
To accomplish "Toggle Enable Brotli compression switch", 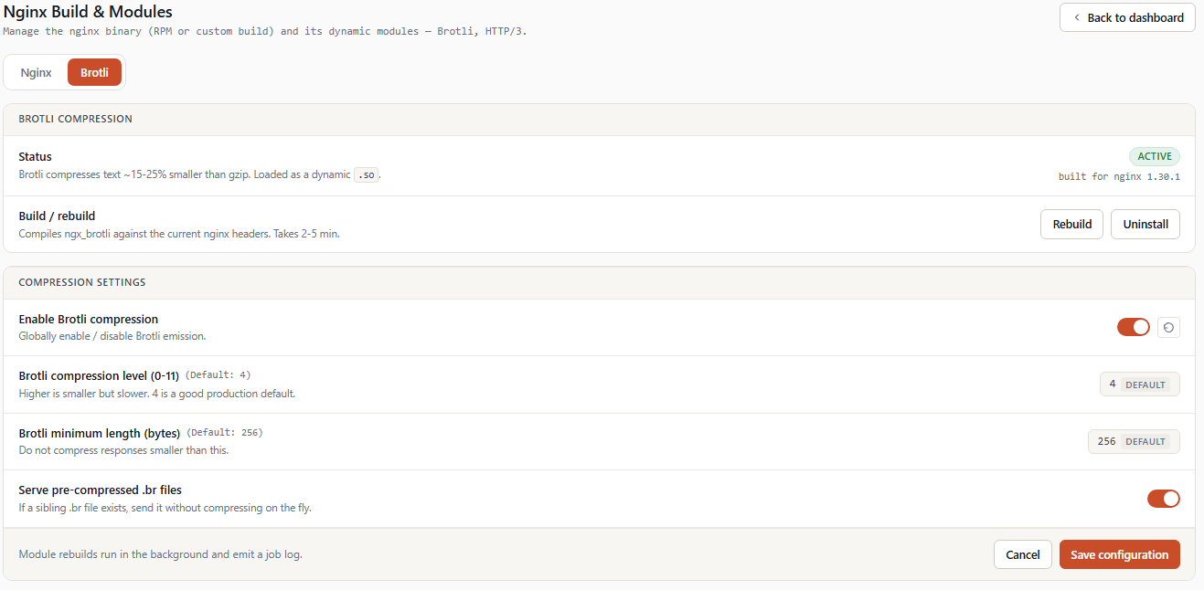I will pyautogui.click(x=1134, y=327).
